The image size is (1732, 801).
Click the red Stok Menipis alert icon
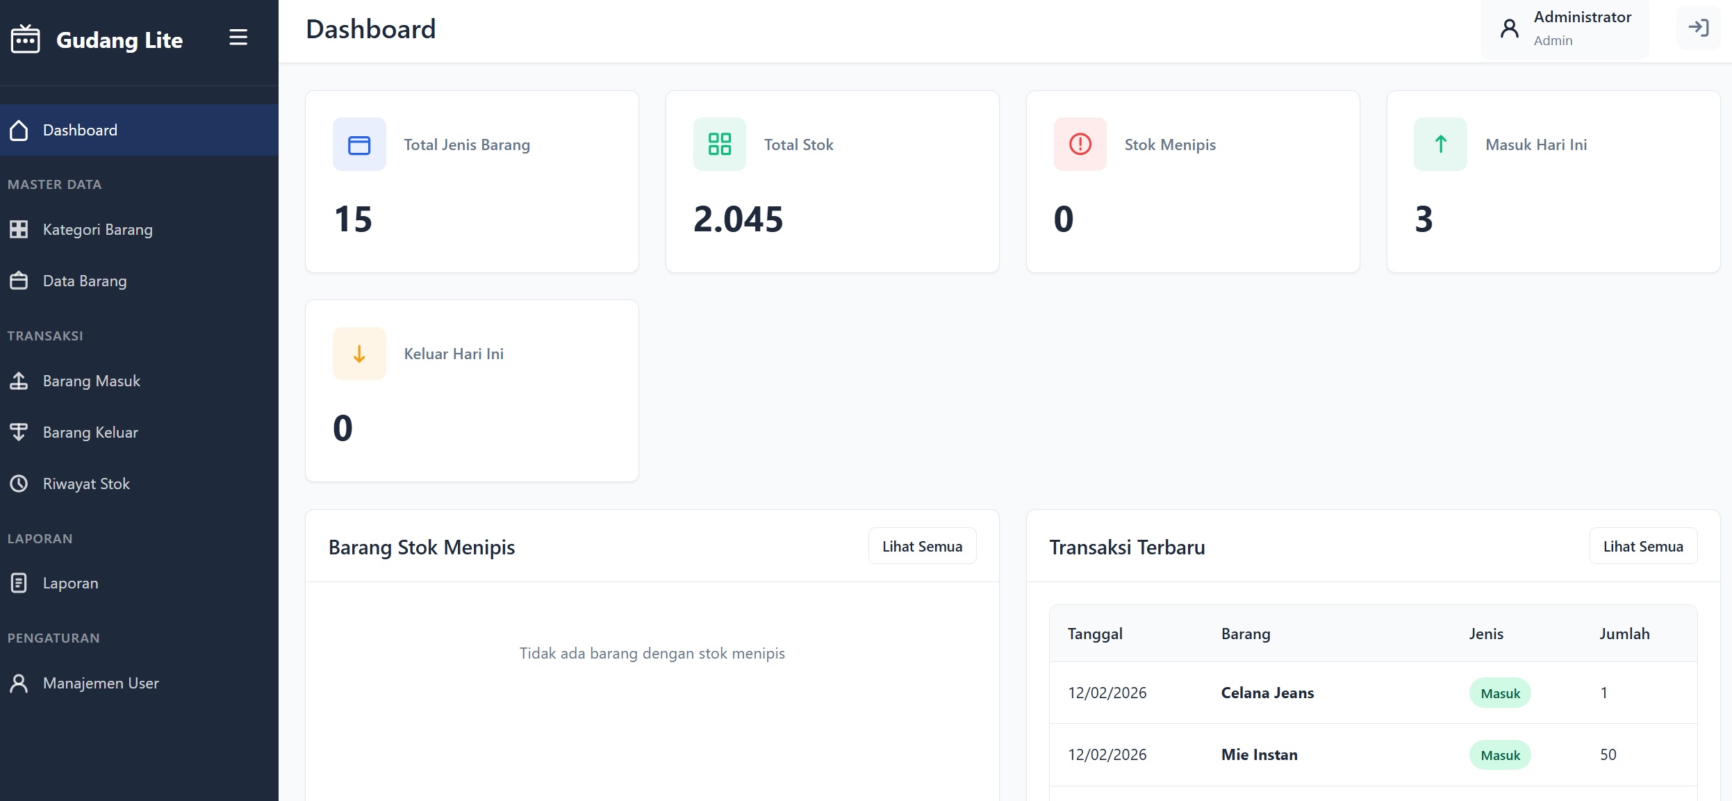(1080, 144)
